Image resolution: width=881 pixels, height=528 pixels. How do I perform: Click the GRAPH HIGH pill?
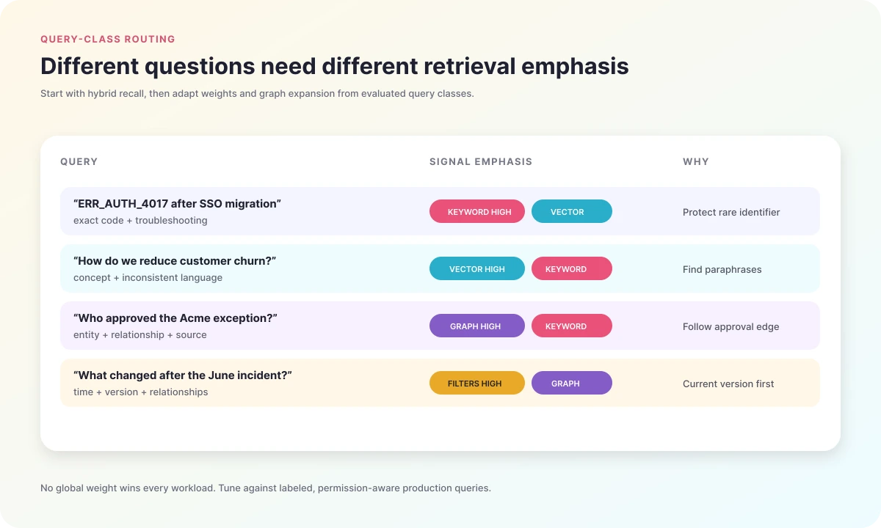tap(477, 326)
